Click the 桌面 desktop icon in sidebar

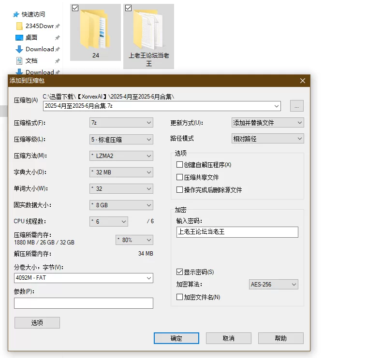click(19, 38)
